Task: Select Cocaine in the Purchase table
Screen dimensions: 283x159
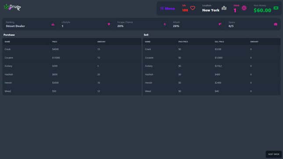Action: (x=72, y=58)
